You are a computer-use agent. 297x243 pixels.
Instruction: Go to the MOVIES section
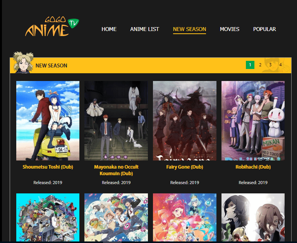[230, 29]
